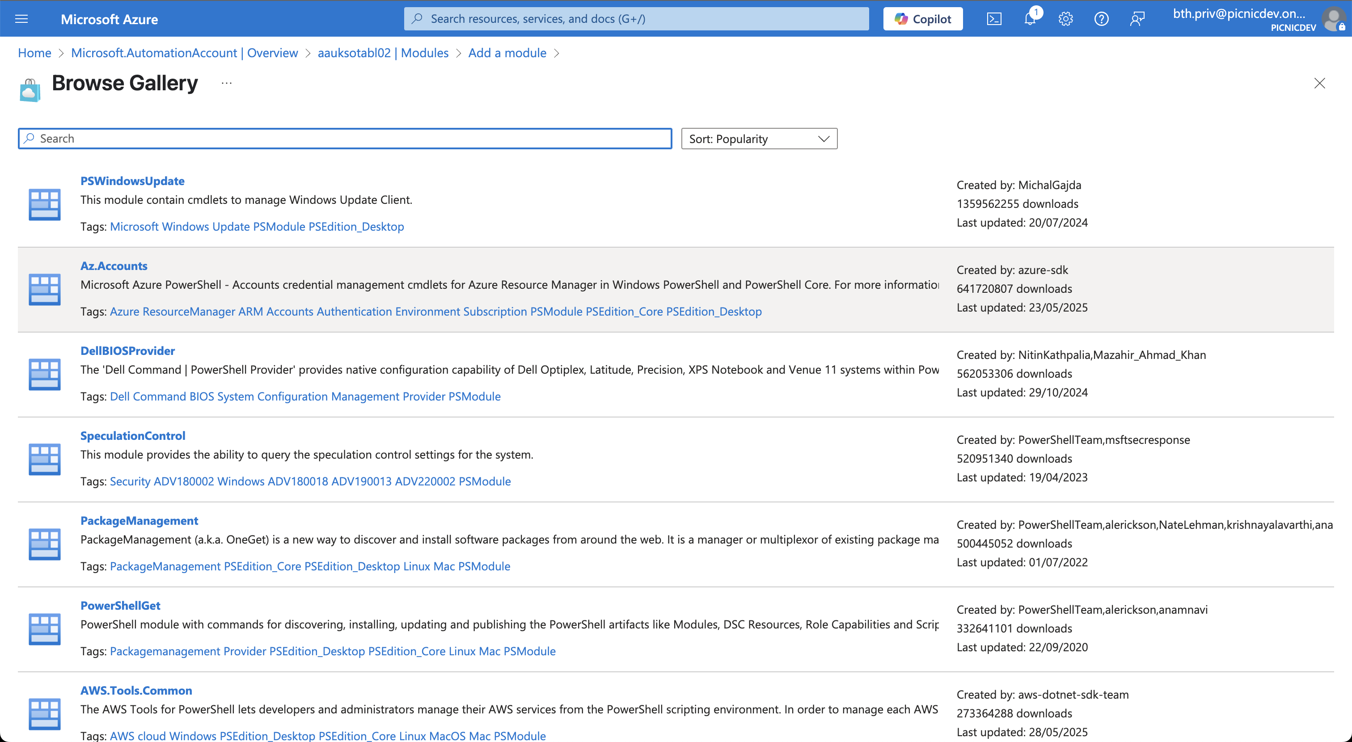Open the SpeculationControl module link
This screenshot has height=742, width=1352.
point(133,436)
